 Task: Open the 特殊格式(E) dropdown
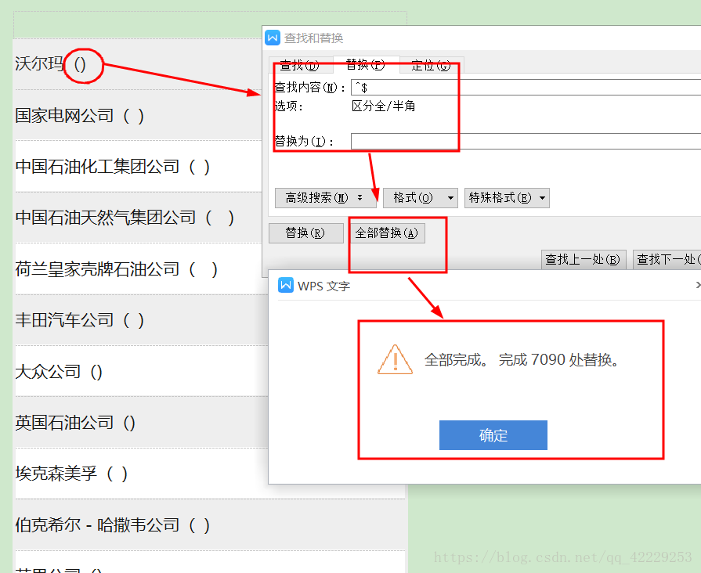point(507,197)
